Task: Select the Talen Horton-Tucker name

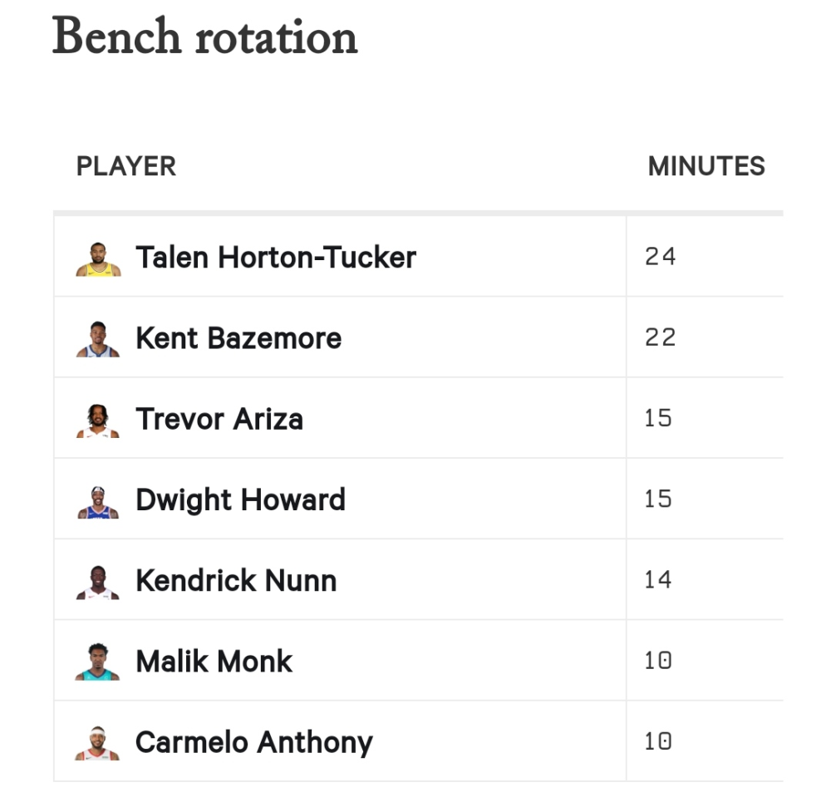Action: [x=275, y=258]
